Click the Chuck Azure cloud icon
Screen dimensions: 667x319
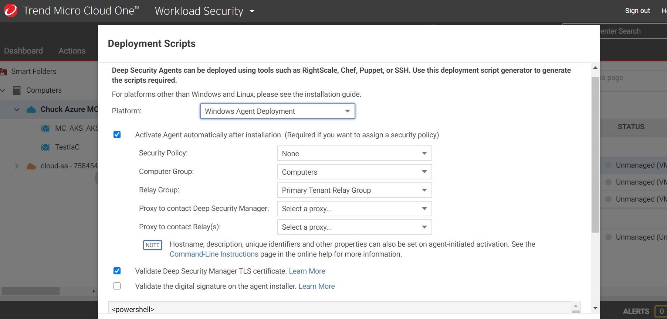pos(31,110)
